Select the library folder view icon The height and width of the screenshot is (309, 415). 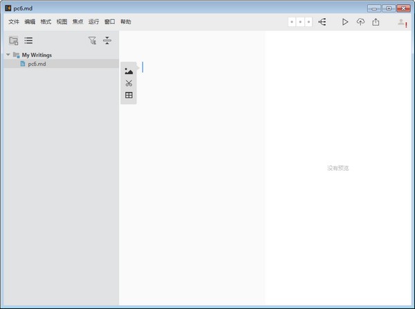click(x=14, y=41)
